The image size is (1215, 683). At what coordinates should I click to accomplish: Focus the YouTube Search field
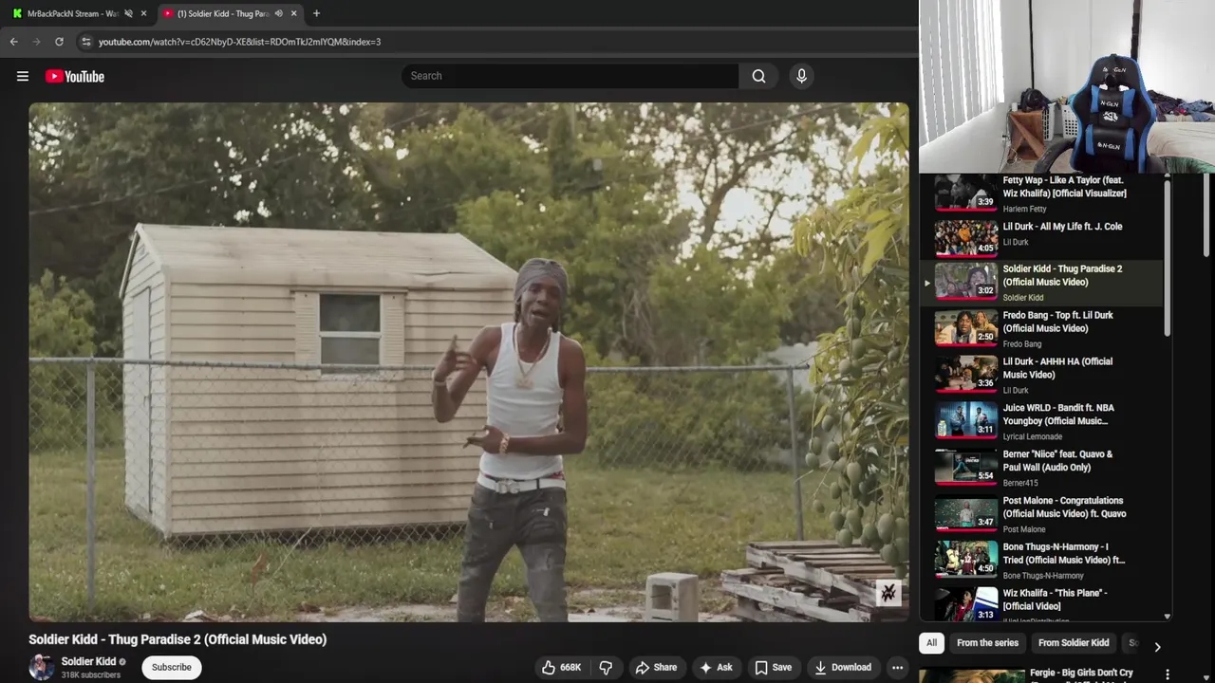(x=570, y=76)
